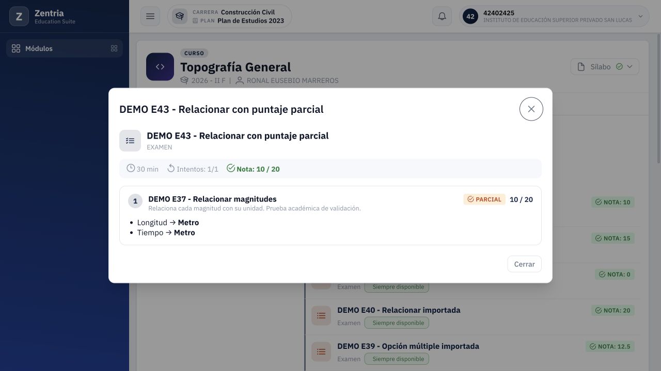Click the NOTA: 12.5 badge
This screenshot has height=371, width=661.
coord(610,346)
